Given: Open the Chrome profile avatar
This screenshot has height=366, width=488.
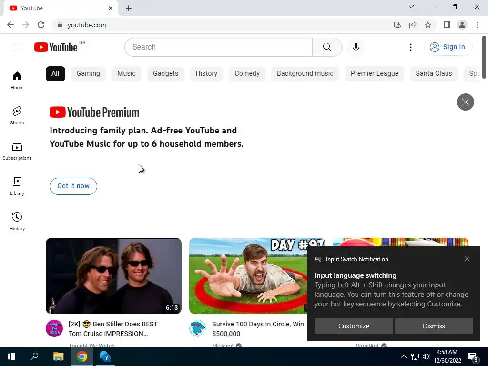Looking at the screenshot, I should [x=462, y=25].
